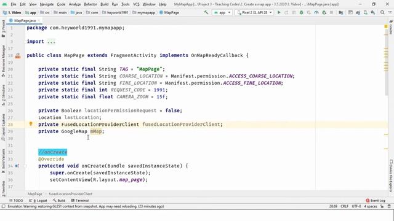394x221 pixels.
Task: Open UTF-8 encoding selector
Action: [x=356, y=206]
